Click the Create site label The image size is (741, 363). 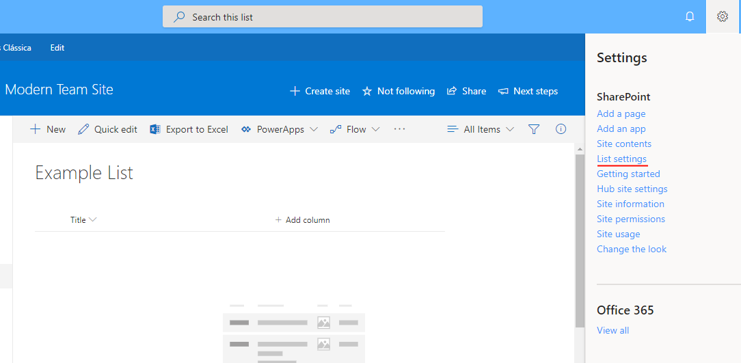pyautogui.click(x=327, y=91)
